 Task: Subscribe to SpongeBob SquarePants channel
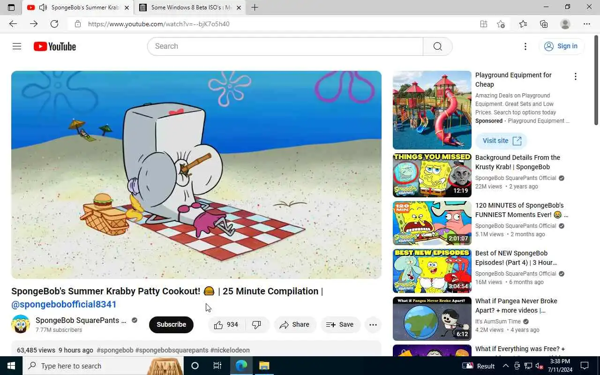[171, 324]
